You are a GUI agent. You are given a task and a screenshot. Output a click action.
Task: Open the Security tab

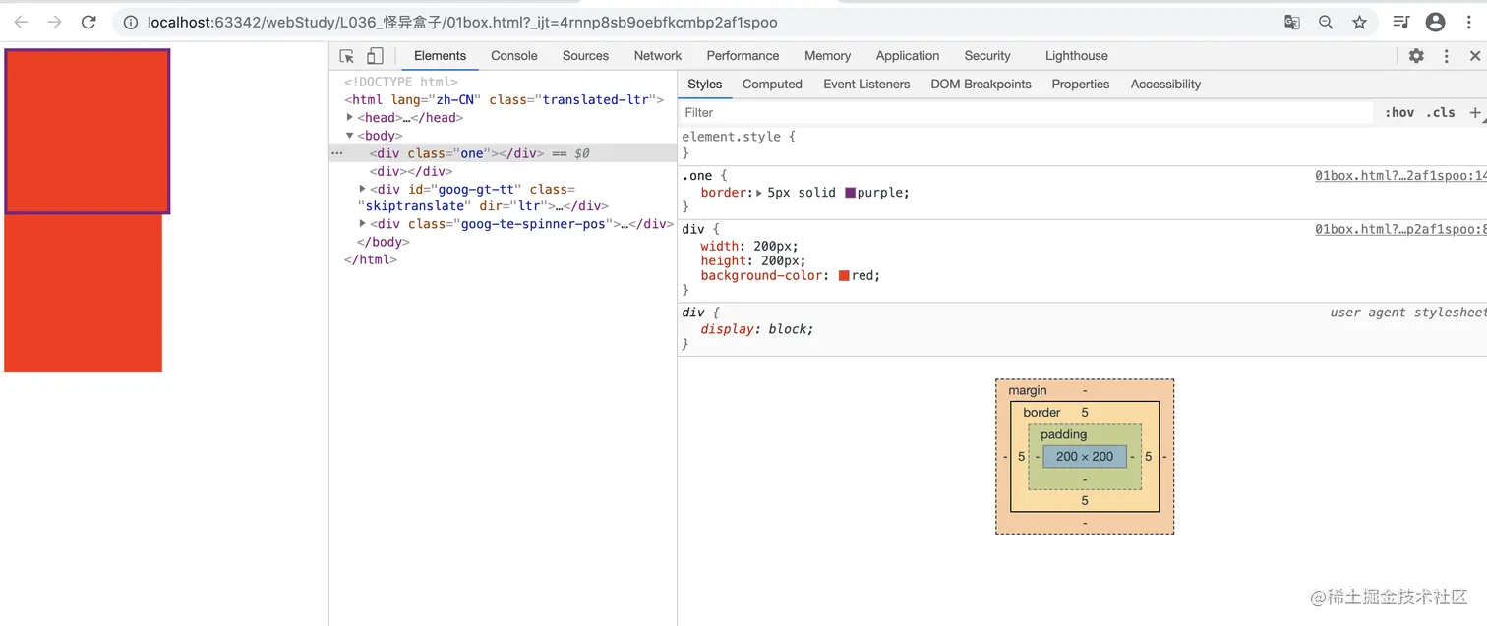tap(987, 56)
